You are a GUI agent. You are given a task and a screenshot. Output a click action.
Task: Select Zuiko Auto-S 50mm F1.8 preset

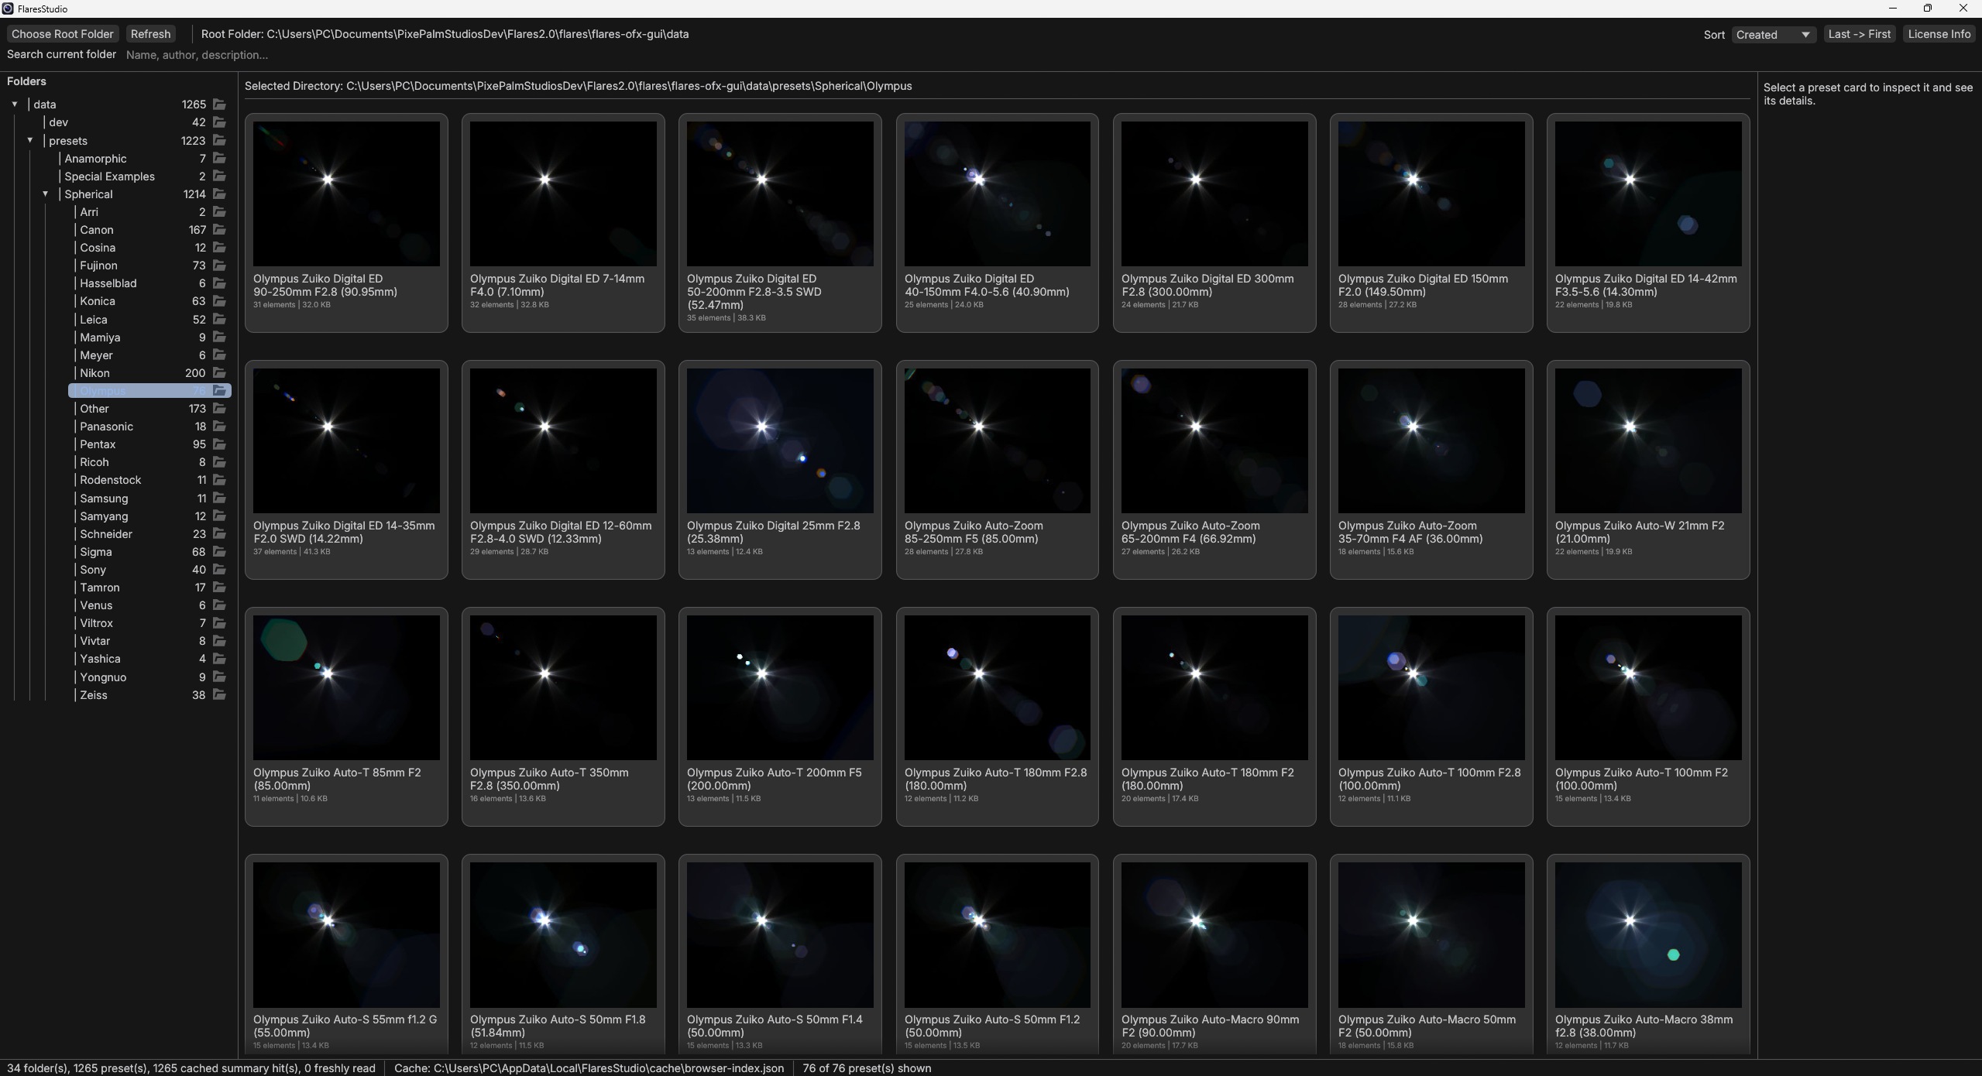click(563, 954)
